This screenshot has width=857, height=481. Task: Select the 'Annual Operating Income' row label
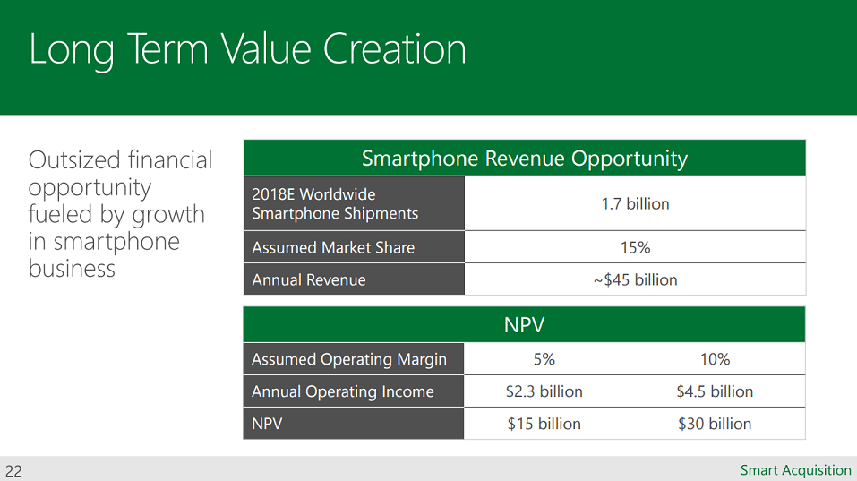(342, 391)
